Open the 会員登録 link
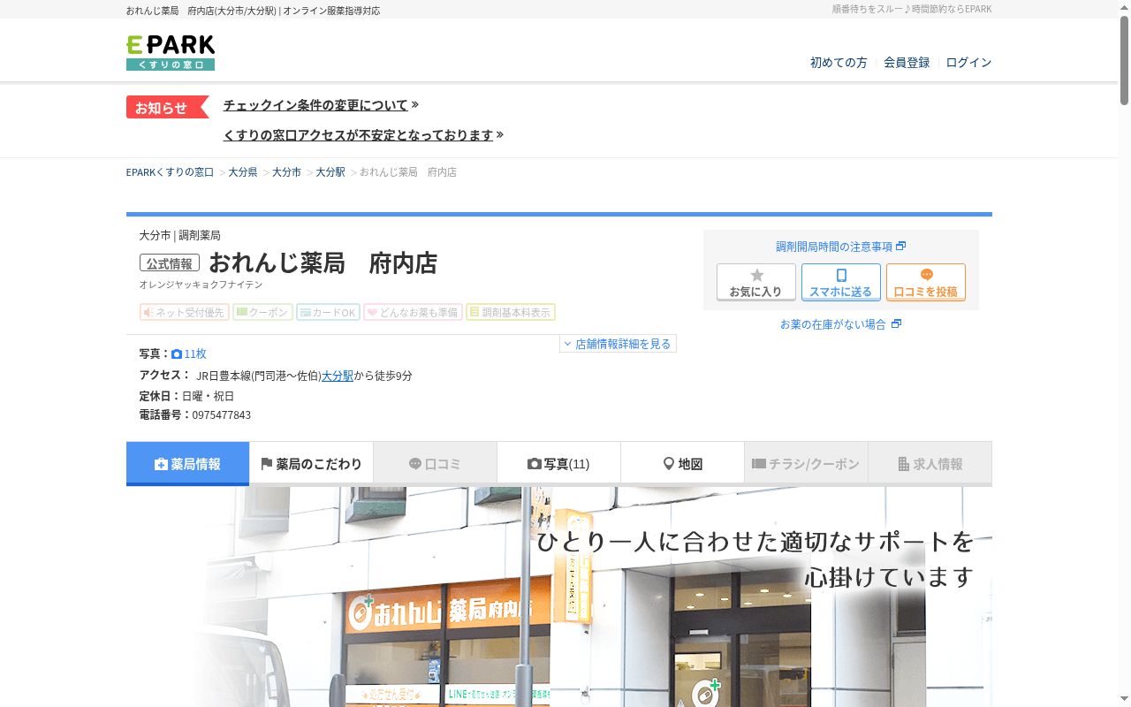1131x707 pixels. (907, 63)
